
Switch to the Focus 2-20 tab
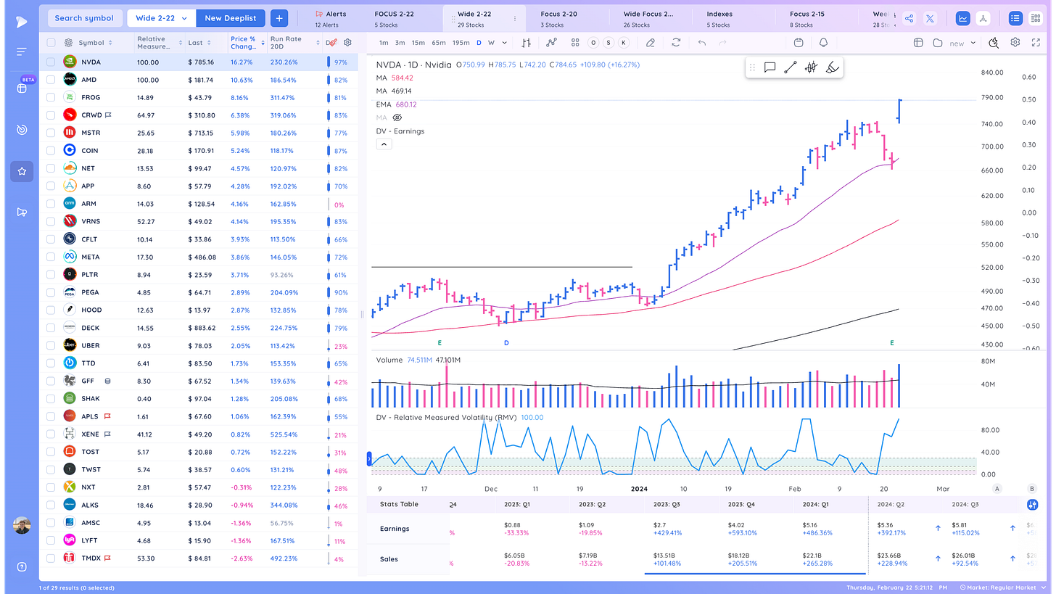559,18
